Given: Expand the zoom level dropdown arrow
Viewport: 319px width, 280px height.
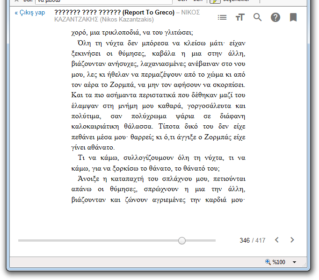Looking at the screenshot, I should [294, 262].
